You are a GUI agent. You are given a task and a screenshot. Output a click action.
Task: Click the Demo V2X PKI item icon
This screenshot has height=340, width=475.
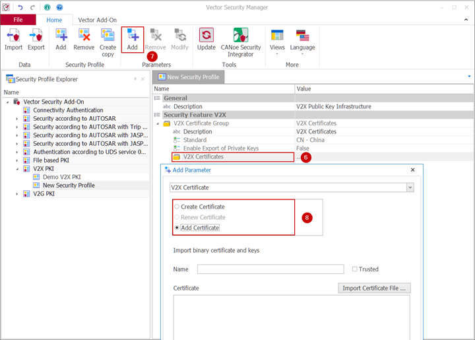(36, 177)
